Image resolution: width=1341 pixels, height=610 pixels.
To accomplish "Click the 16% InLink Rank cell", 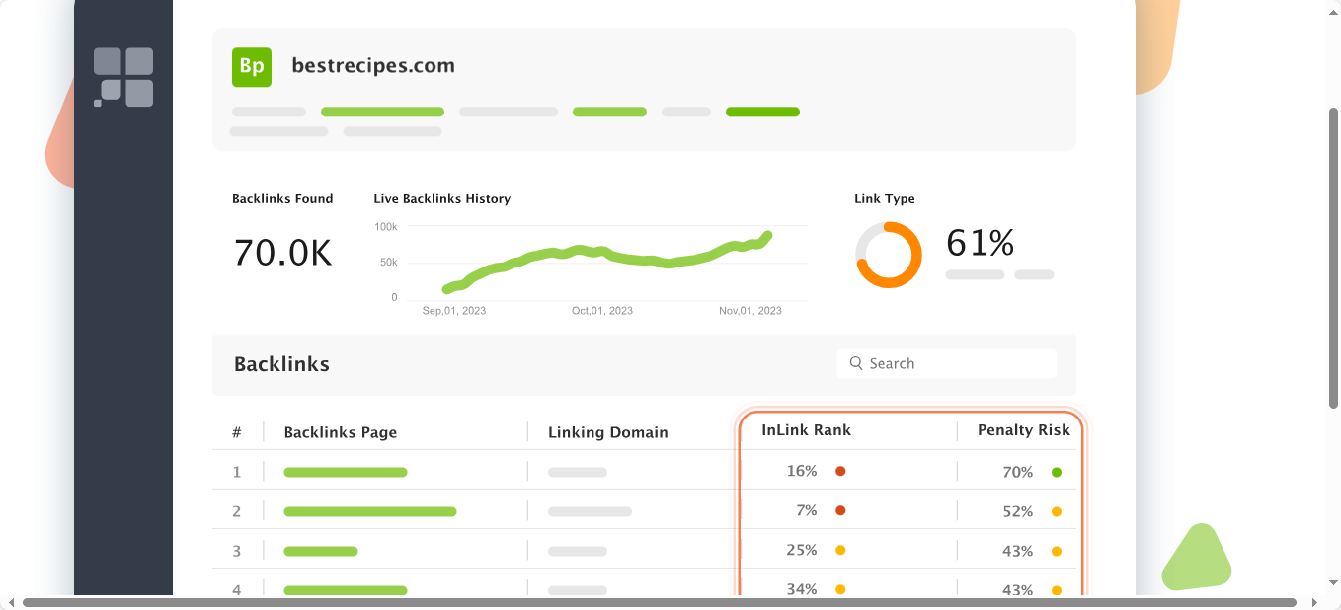I will [802, 471].
